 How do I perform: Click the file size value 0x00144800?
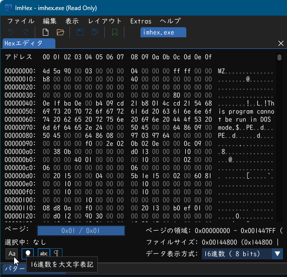pyautogui.click(x=220, y=242)
